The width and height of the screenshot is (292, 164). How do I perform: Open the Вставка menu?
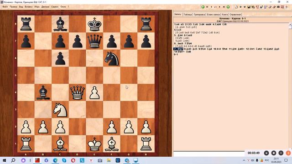click(28, 7)
